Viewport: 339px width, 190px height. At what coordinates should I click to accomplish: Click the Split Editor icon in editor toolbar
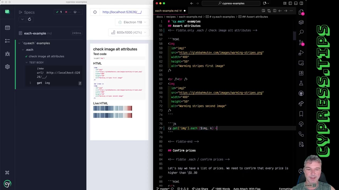275,11
